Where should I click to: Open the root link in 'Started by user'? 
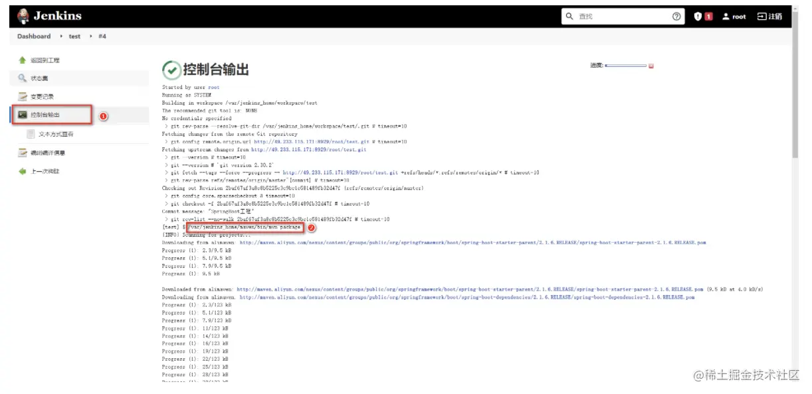click(213, 88)
